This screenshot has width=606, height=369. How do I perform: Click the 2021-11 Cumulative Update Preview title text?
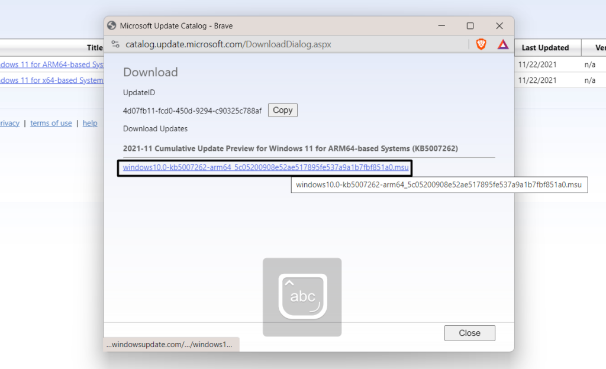(290, 148)
